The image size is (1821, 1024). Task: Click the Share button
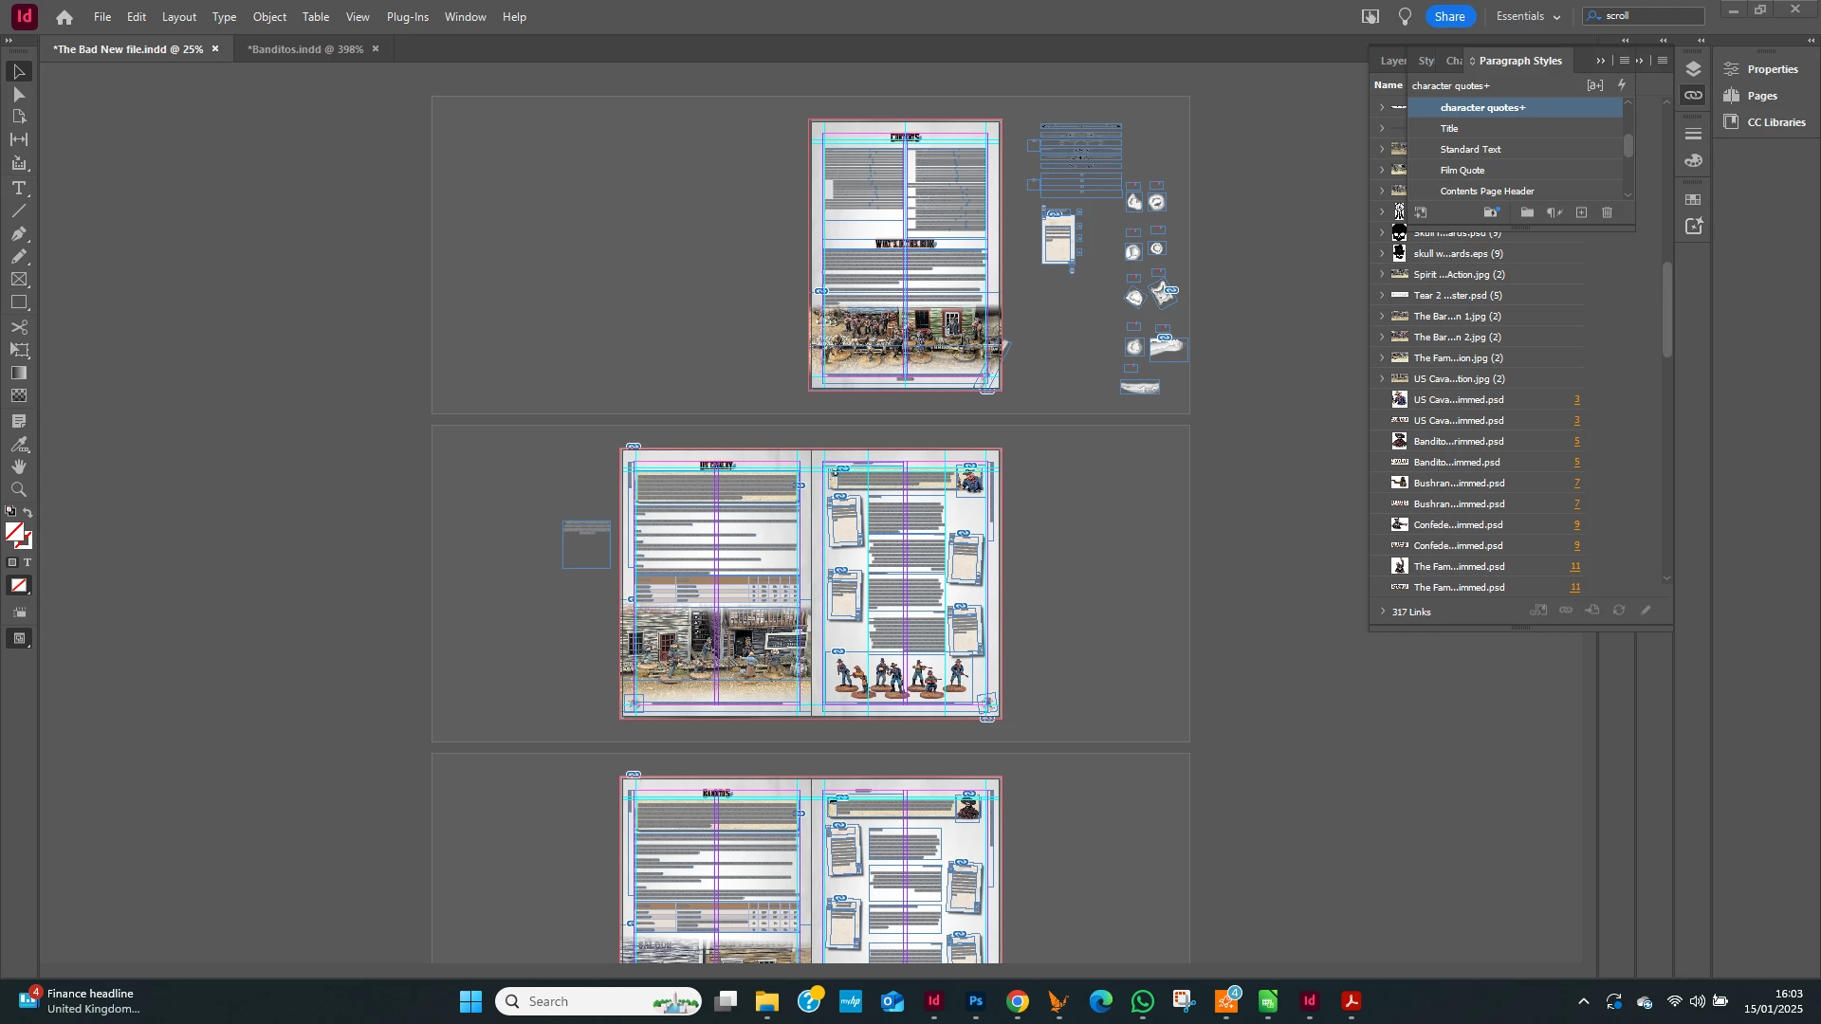click(x=1449, y=16)
